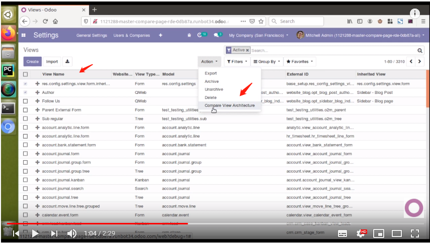Open PyCharm from the Ubuntu dock
Image resolution: width=430 pixels, height=243 pixels.
coord(8,70)
